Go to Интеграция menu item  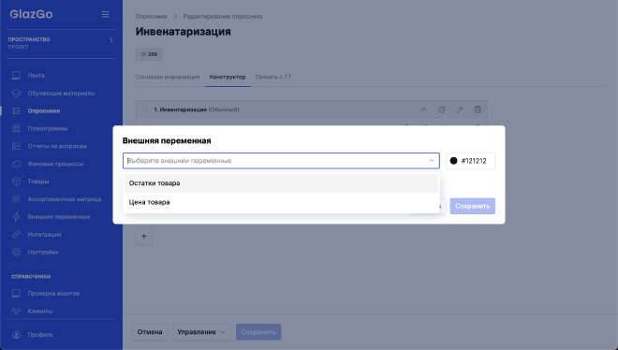pos(44,234)
